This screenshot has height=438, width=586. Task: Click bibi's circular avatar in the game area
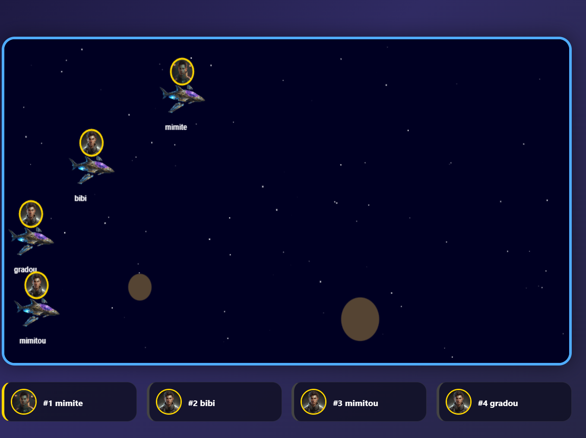[x=92, y=143]
